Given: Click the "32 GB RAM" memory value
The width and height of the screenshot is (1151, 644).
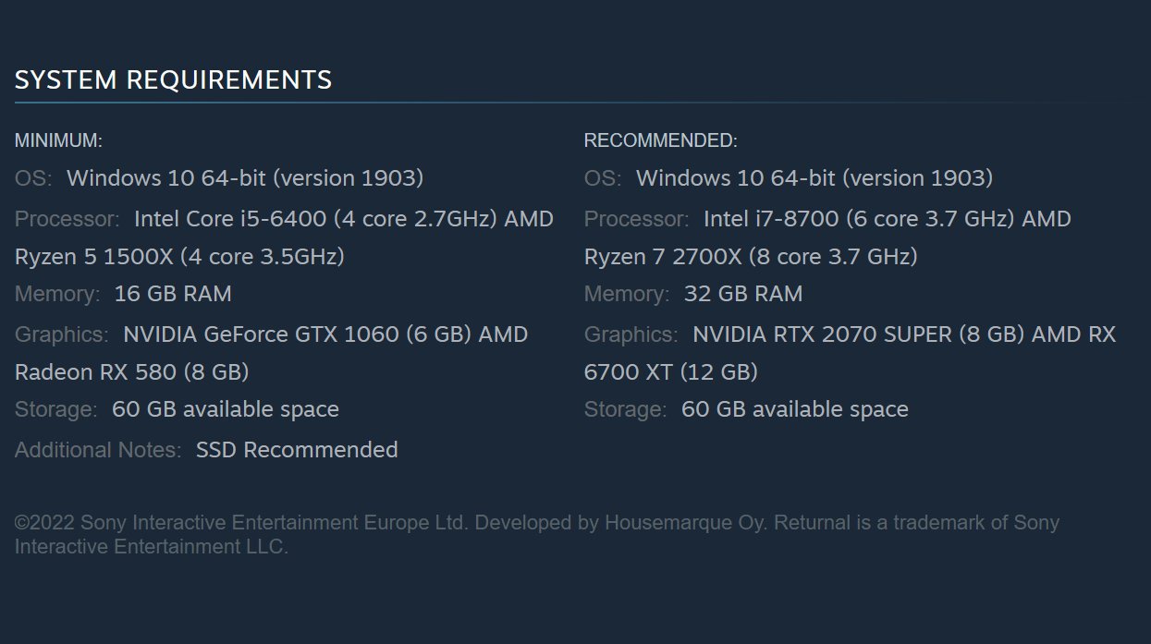Looking at the screenshot, I should point(743,294).
